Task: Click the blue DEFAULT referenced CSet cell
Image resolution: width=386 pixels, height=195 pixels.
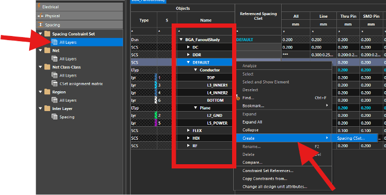Action: pos(245,40)
